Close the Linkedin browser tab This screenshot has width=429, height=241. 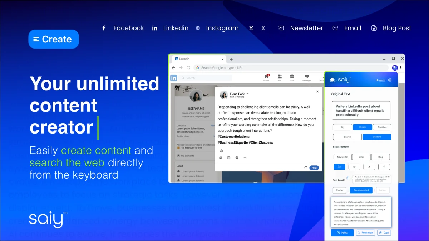pos(222,59)
